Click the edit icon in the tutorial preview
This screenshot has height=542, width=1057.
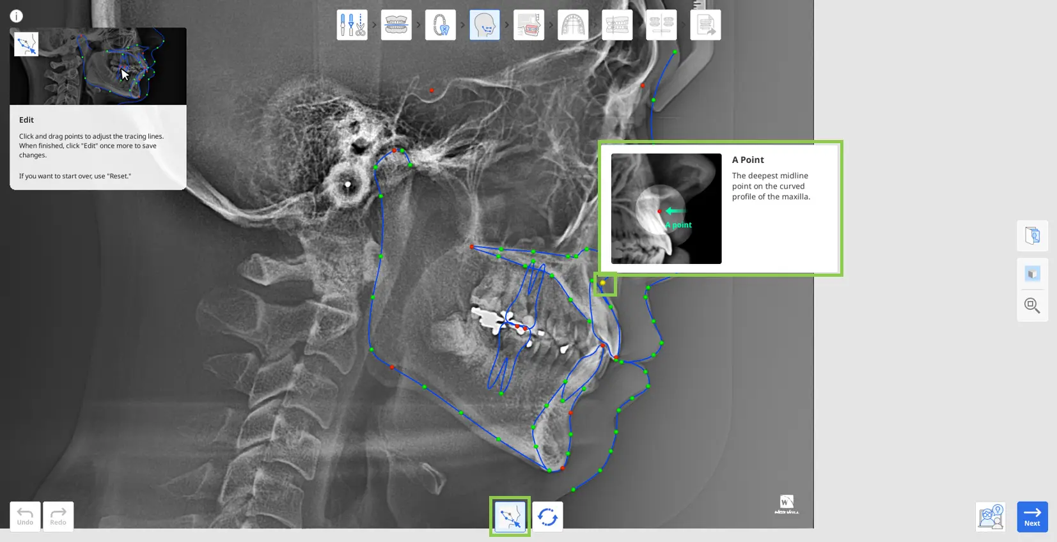pos(26,44)
